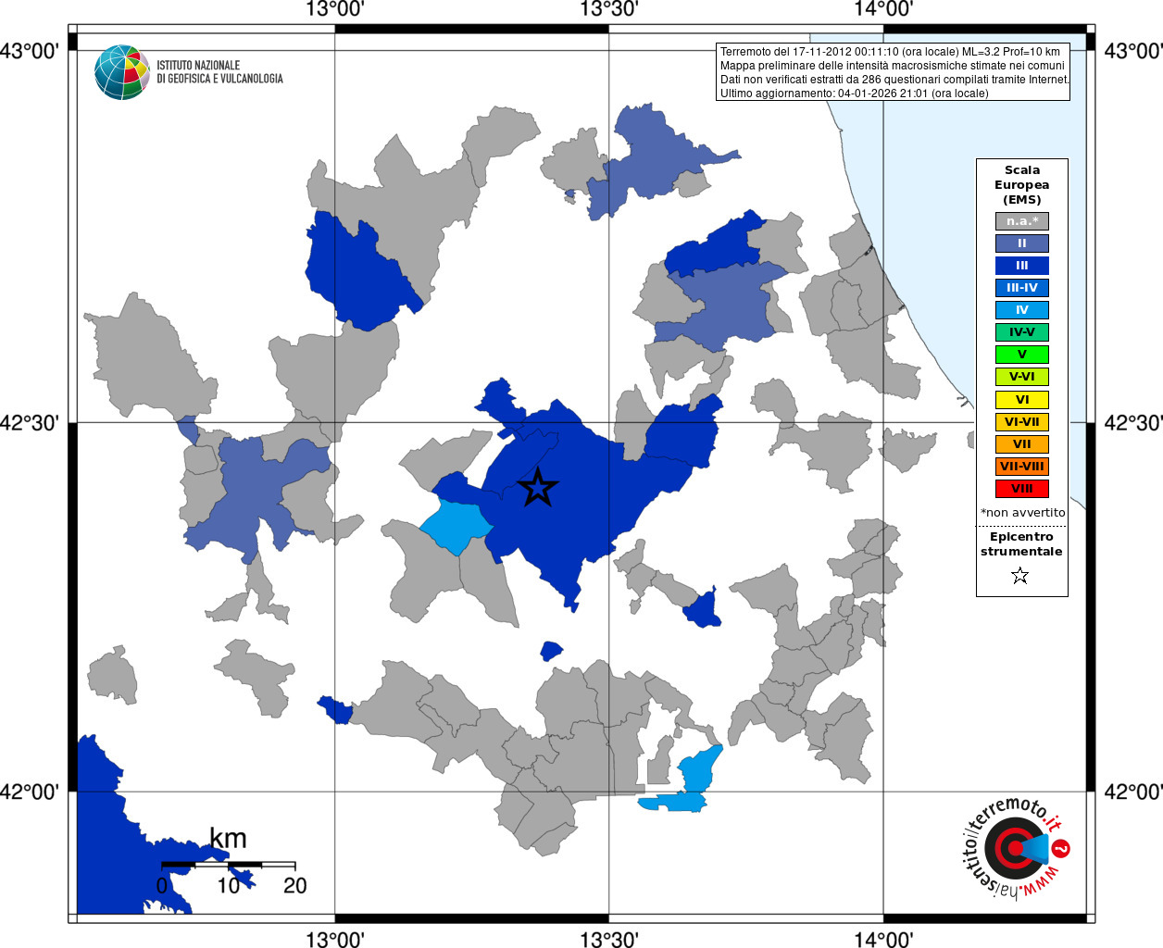Click 'ISTITUTO NAZIONALE DI GEOFISICA E VULCANOLOGIA' text
Image resolution: width=1163 pixels, height=948 pixels.
point(219,72)
